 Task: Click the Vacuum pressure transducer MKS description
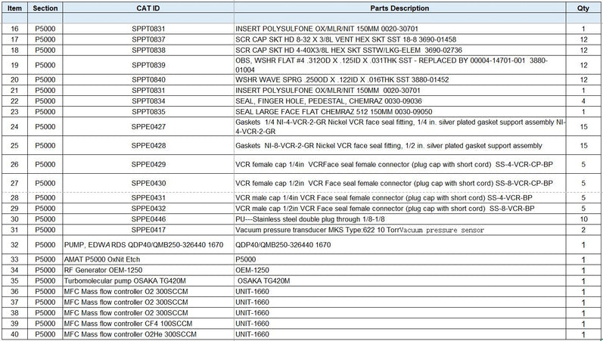[360, 228]
